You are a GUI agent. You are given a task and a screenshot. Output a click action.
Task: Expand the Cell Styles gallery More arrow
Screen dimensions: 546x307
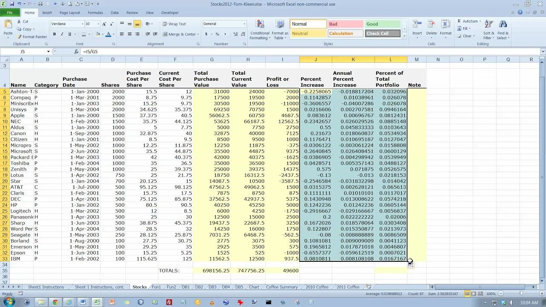click(404, 36)
